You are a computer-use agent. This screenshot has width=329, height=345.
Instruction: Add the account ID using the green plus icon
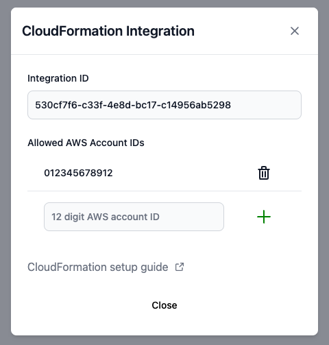click(x=264, y=217)
